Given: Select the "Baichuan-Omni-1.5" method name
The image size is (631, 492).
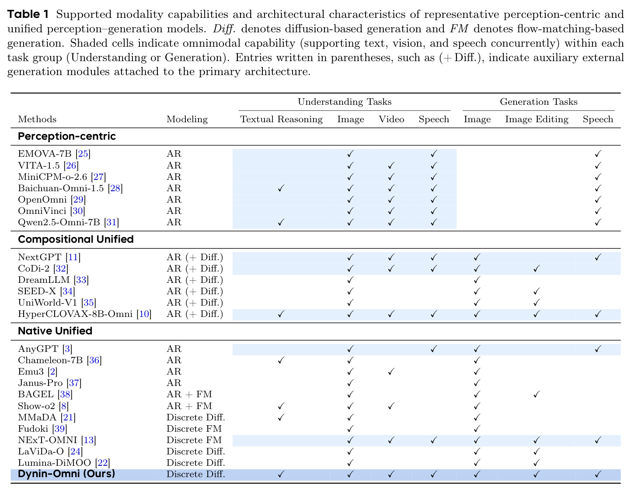Looking at the screenshot, I should click(x=61, y=188).
